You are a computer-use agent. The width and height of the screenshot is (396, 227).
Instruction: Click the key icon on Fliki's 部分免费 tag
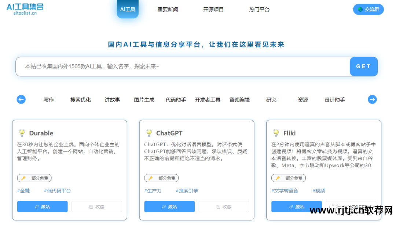pyautogui.click(x=278, y=178)
